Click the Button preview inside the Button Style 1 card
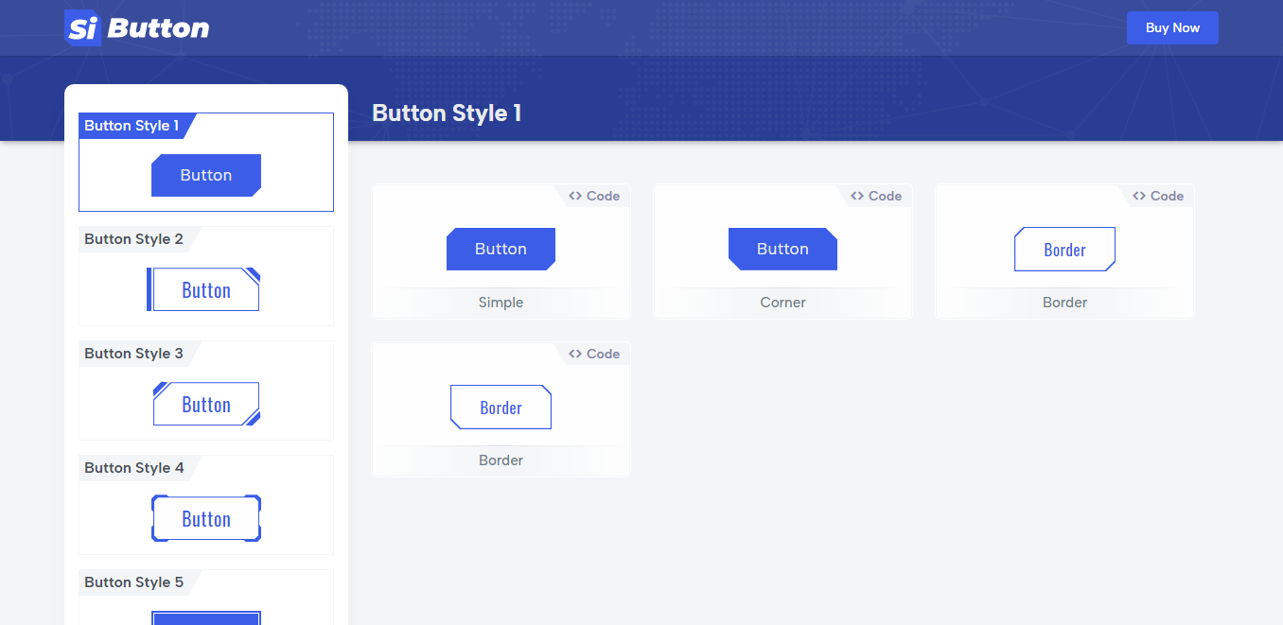The height and width of the screenshot is (625, 1283). click(206, 175)
